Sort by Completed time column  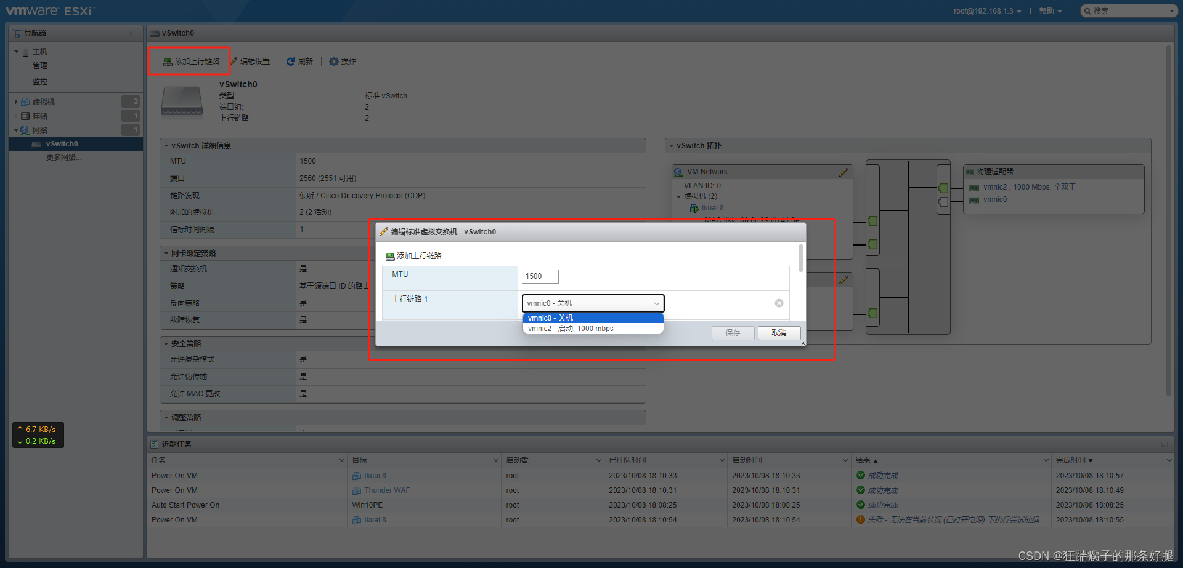click(x=1113, y=460)
